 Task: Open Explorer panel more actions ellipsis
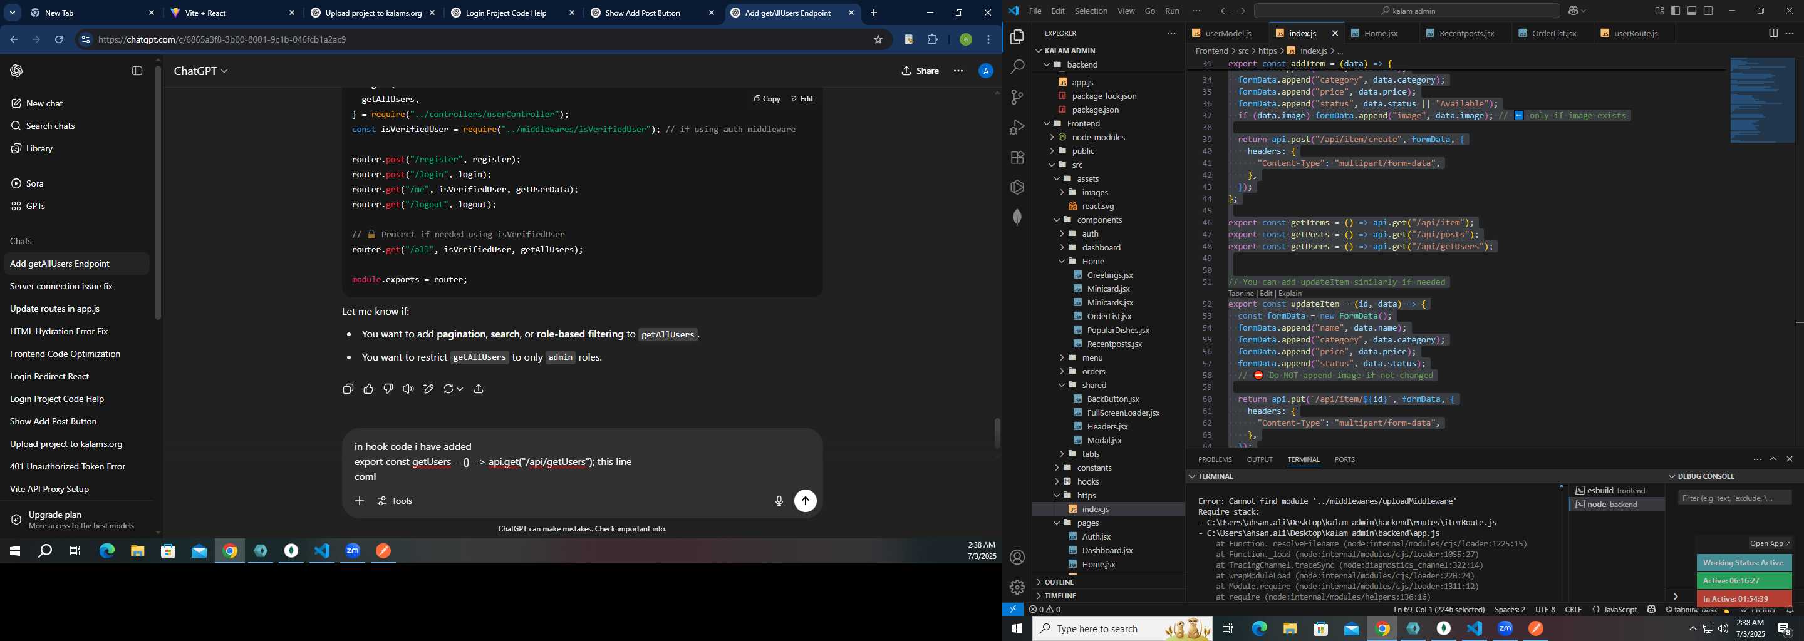point(1171,33)
